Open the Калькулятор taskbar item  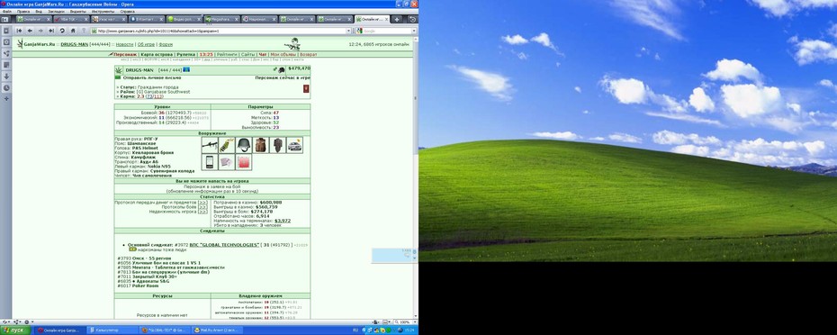(112, 330)
